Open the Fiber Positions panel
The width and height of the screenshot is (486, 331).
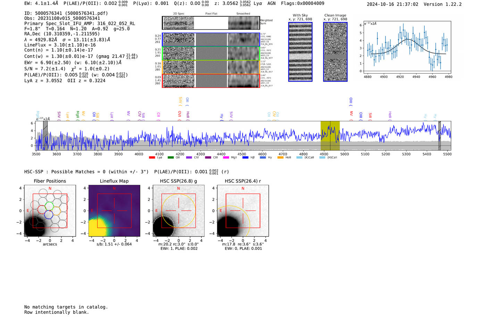(50, 211)
